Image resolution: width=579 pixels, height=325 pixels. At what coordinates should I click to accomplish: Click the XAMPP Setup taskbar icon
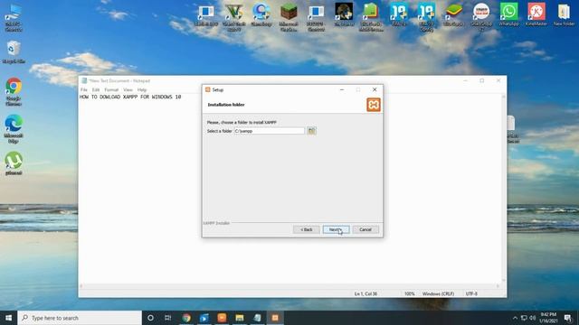275,318
